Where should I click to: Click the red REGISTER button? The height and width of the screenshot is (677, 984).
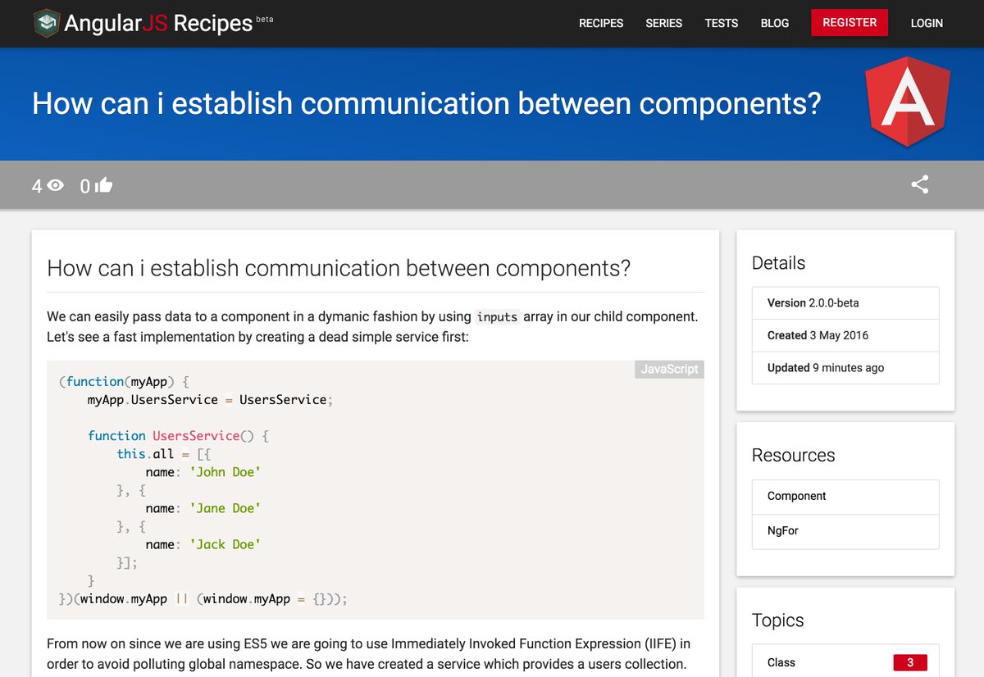(850, 22)
